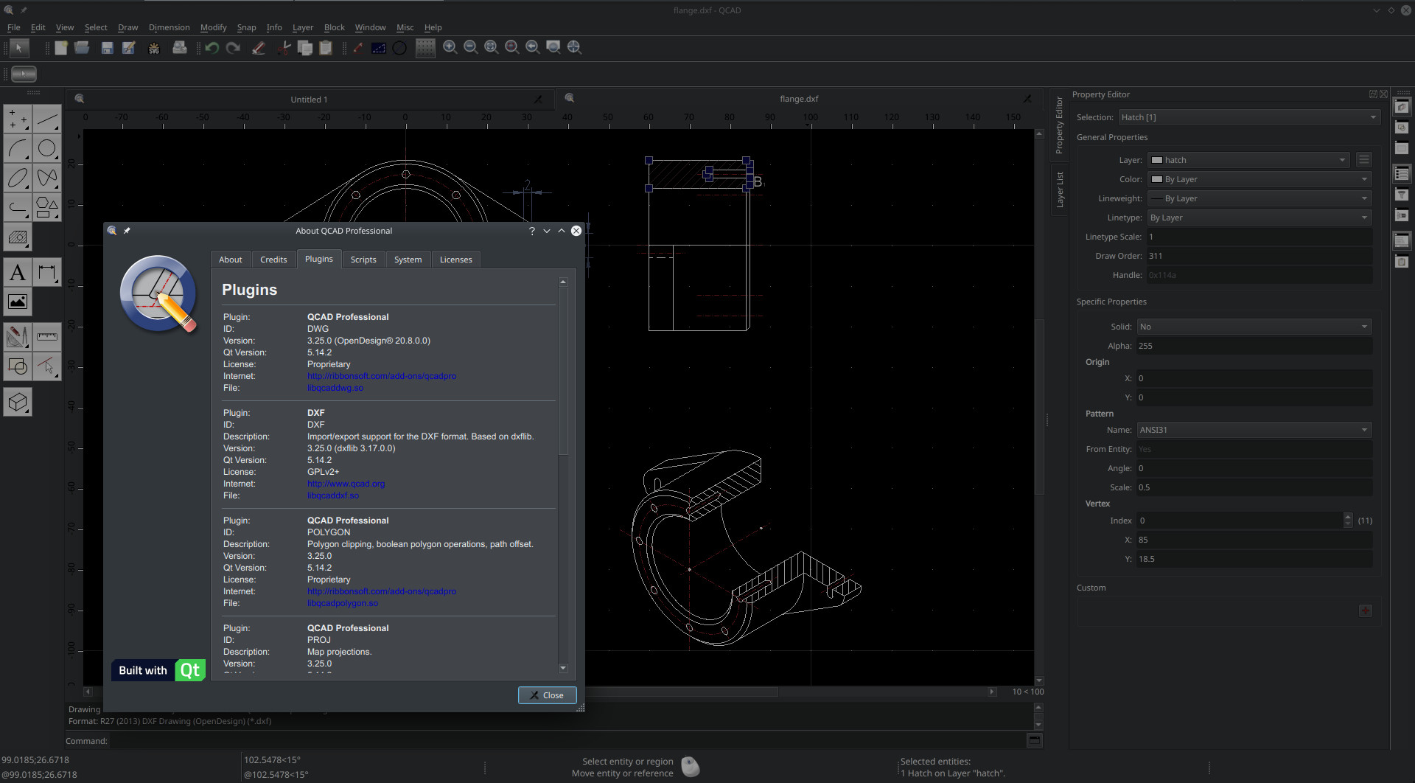The height and width of the screenshot is (783, 1415).
Task: Open the libqcaddwg.so file link
Action: tap(335, 388)
